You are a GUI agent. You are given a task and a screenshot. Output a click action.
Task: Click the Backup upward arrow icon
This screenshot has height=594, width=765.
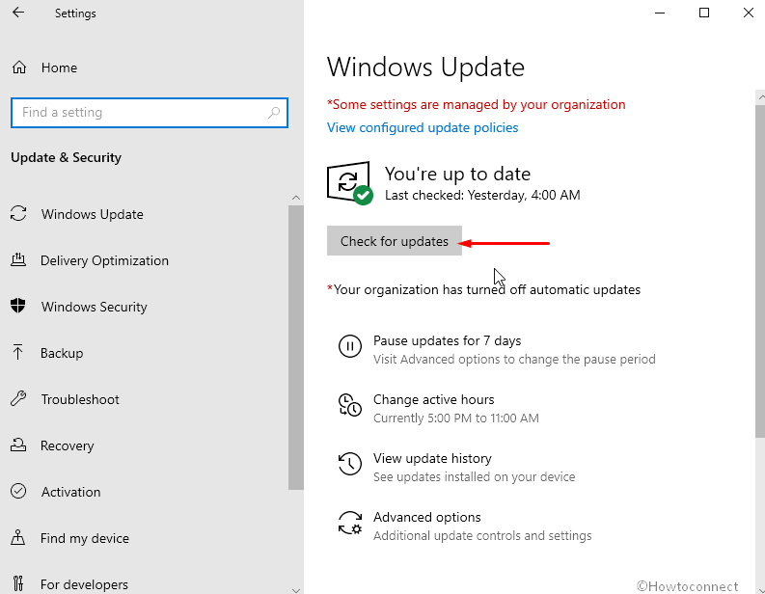pyautogui.click(x=18, y=352)
